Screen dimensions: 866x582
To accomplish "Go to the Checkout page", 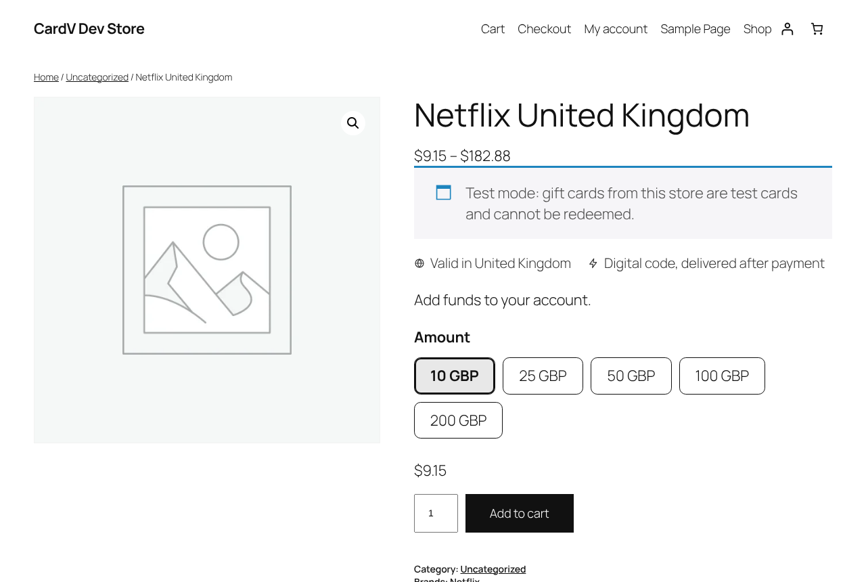I will (x=544, y=28).
